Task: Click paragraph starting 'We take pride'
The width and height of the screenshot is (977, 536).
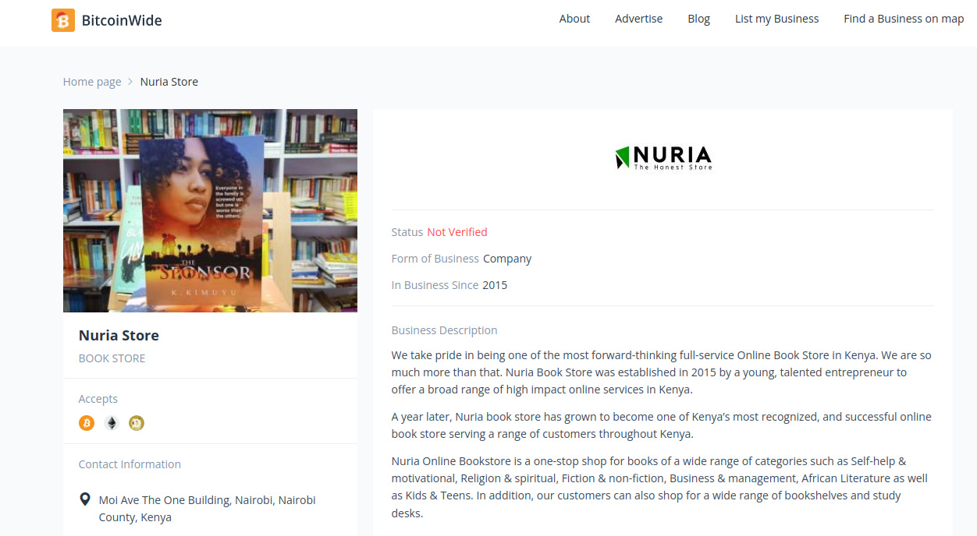Action: click(x=662, y=372)
